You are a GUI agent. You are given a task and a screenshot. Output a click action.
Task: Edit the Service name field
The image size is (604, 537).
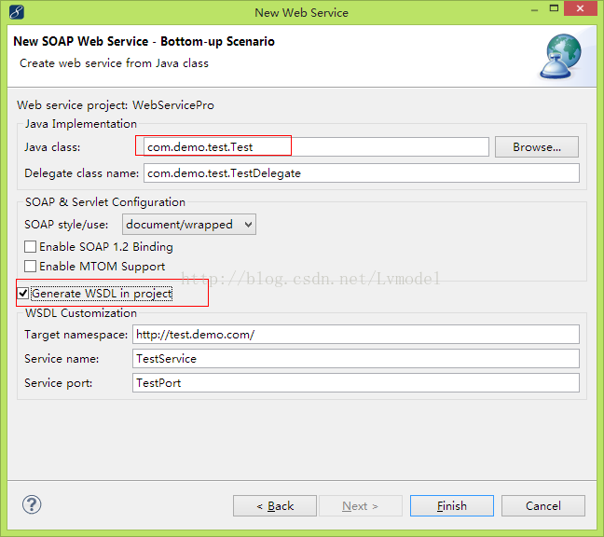point(356,358)
